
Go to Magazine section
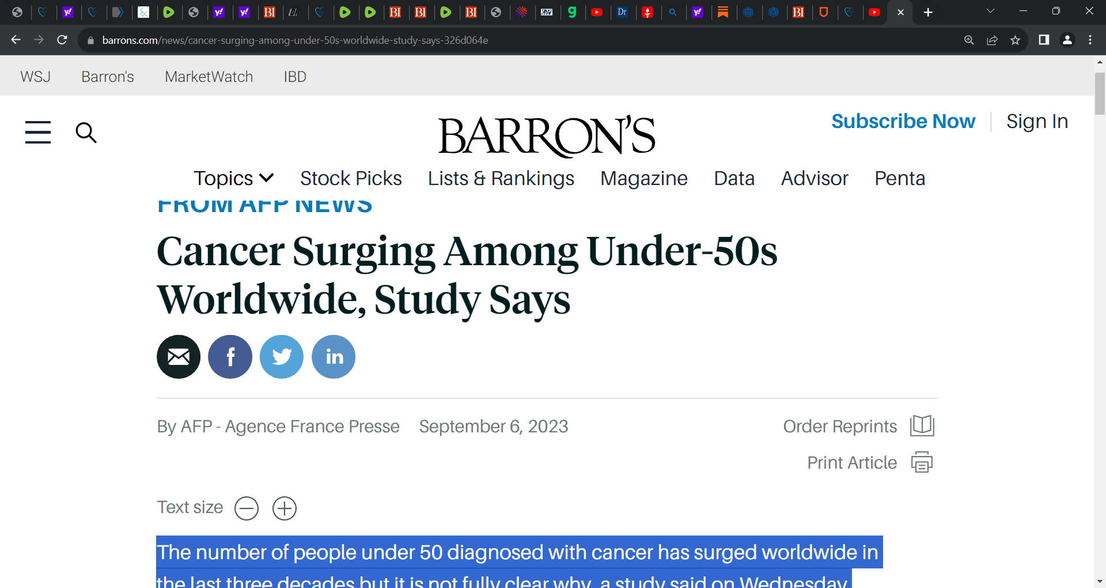click(644, 178)
